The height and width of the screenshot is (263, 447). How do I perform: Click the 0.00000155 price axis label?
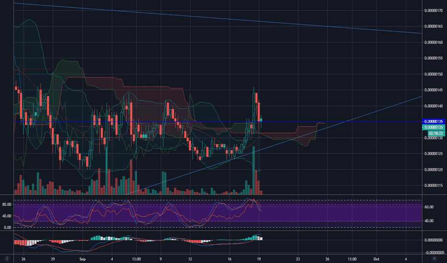433,58
